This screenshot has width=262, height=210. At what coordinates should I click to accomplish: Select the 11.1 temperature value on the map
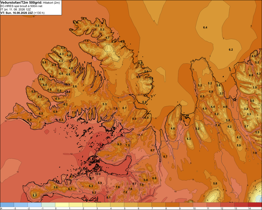coord(140,135)
